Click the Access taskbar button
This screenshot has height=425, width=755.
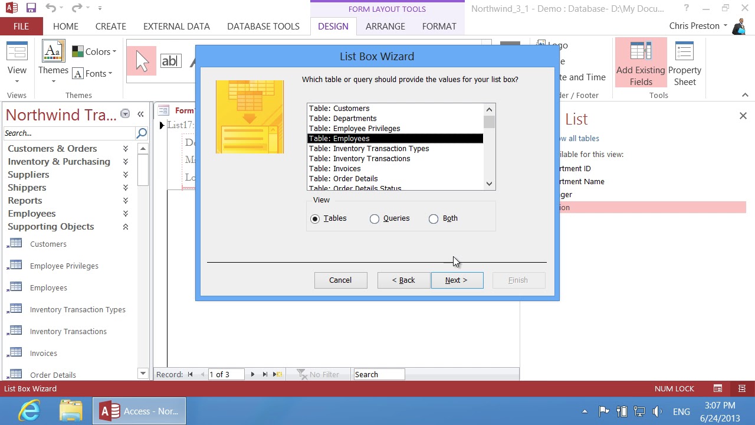pos(139,411)
